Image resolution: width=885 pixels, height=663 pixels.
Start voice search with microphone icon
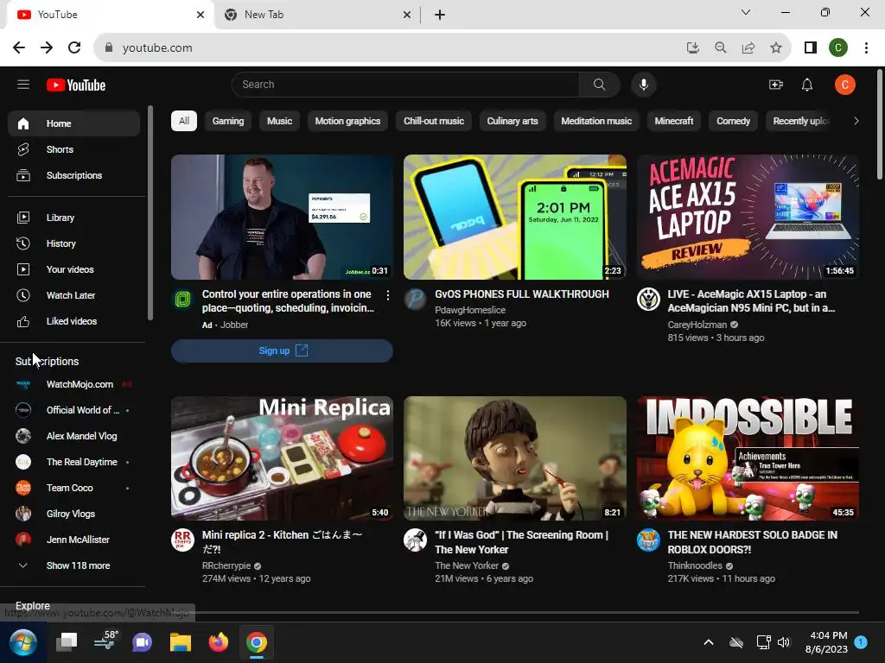click(643, 85)
